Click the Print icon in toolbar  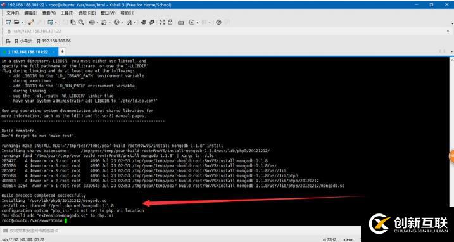coord(92,22)
